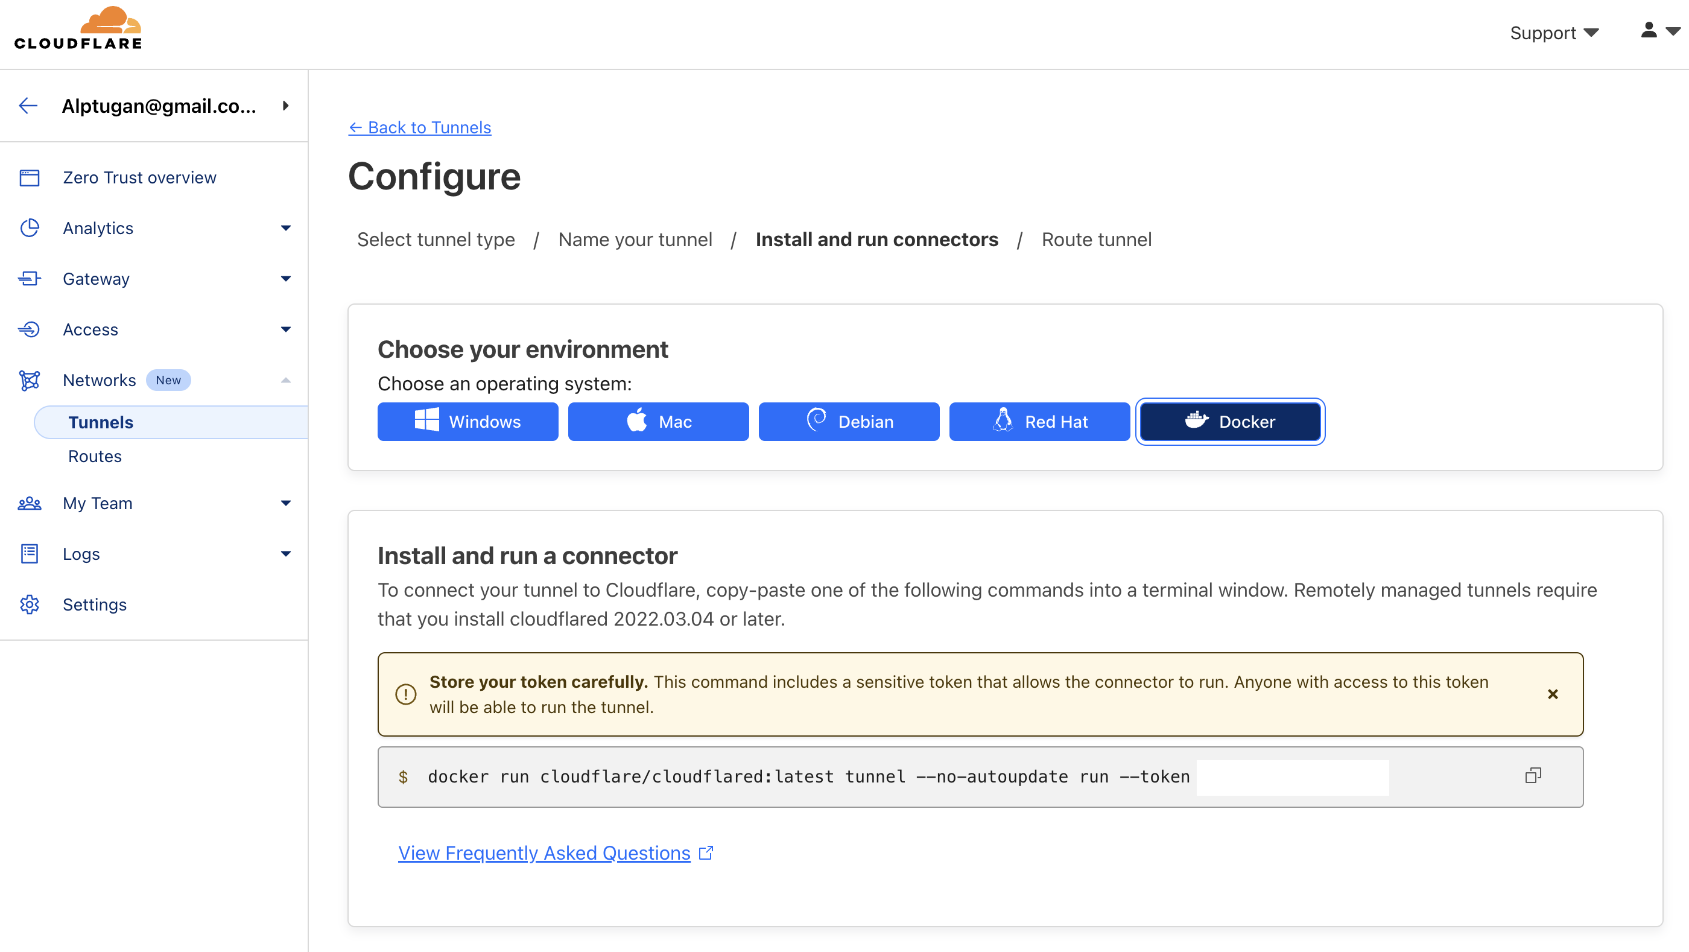Open the Support dropdown

coord(1554,33)
